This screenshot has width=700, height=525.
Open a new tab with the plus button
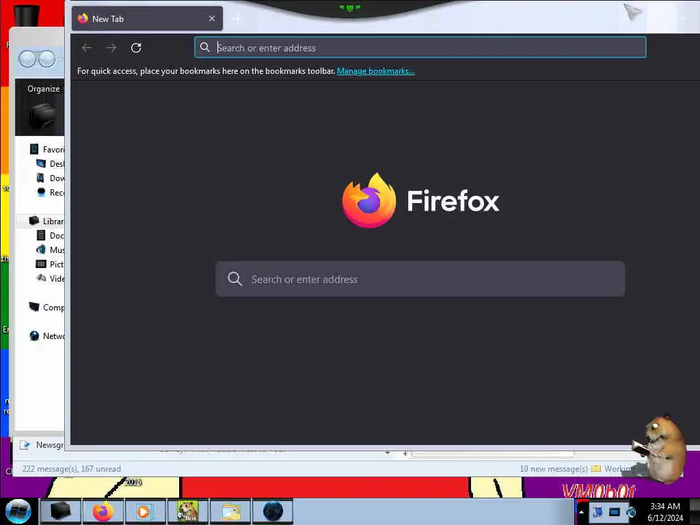coord(237,18)
